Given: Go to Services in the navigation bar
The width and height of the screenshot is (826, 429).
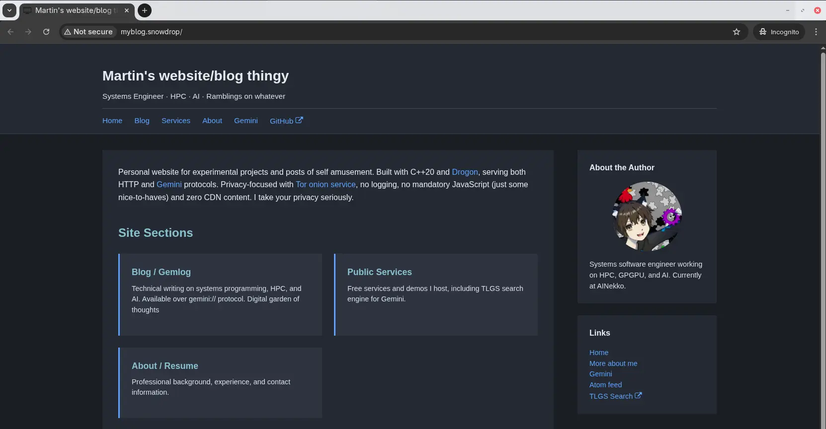Looking at the screenshot, I should (175, 121).
